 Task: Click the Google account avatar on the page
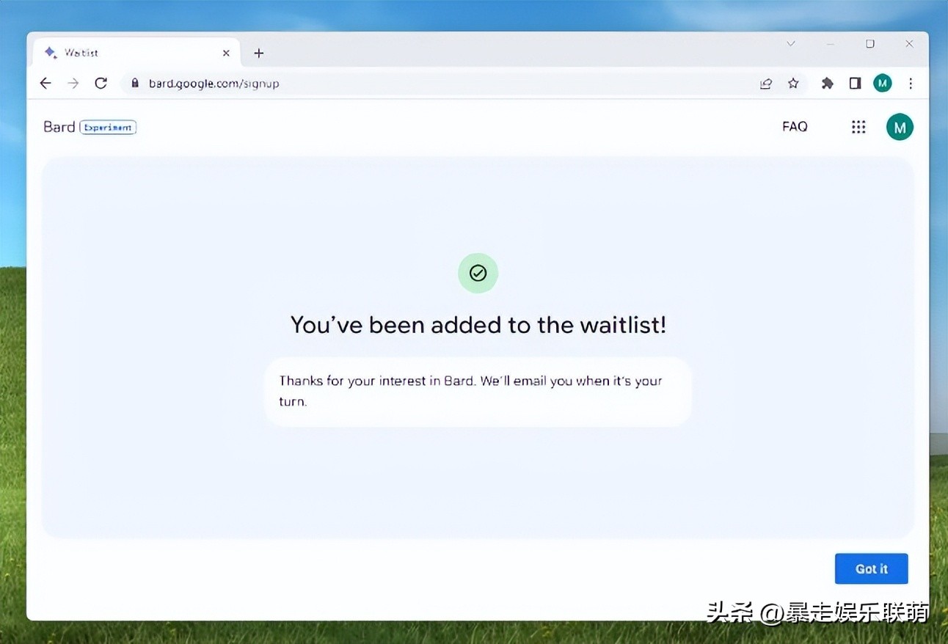pyautogui.click(x=900, y=126)
